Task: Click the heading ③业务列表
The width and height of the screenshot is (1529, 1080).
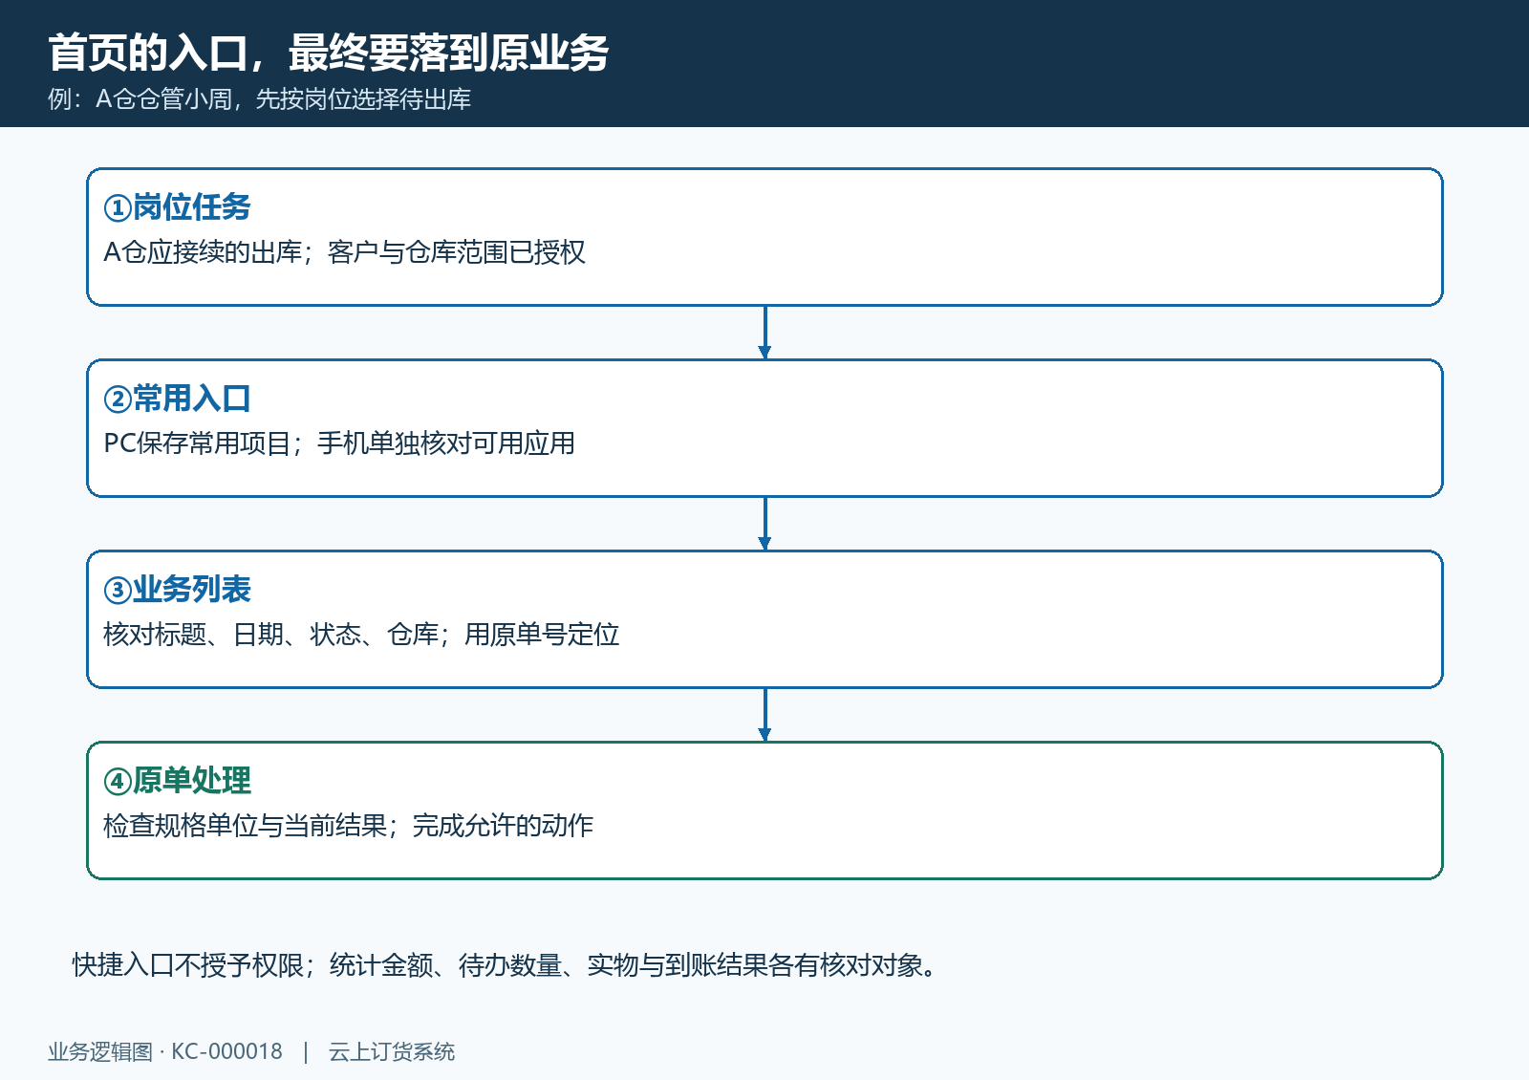Action: pos(177,589)
